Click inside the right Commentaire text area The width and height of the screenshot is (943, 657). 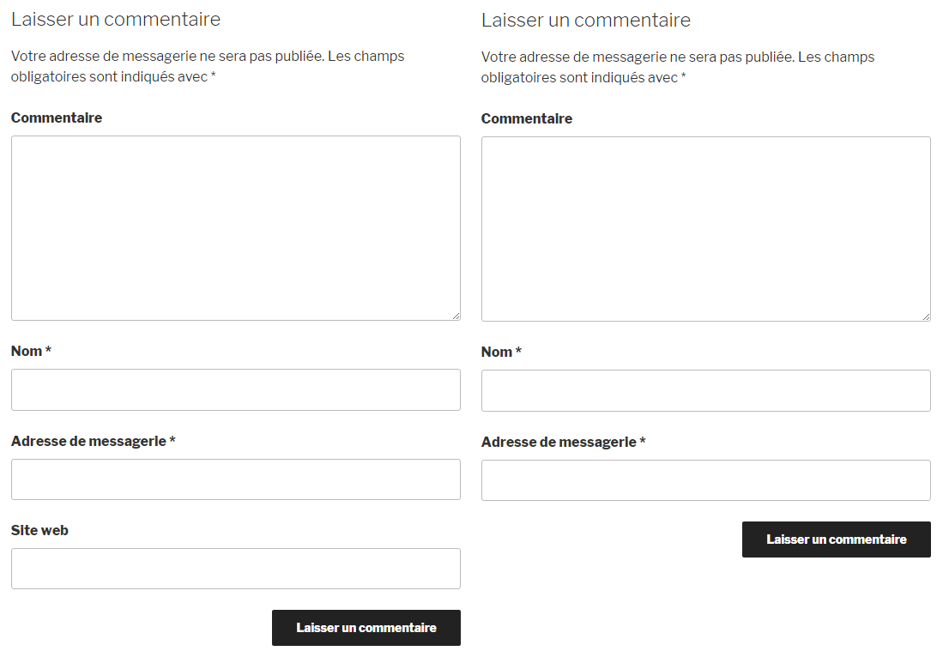click(705, 227)
